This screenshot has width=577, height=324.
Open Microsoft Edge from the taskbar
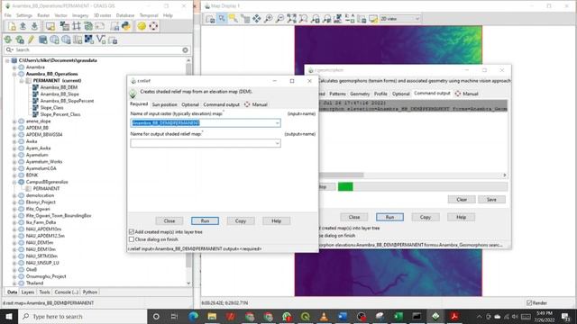pyautogui.click(x=193, y=316)
